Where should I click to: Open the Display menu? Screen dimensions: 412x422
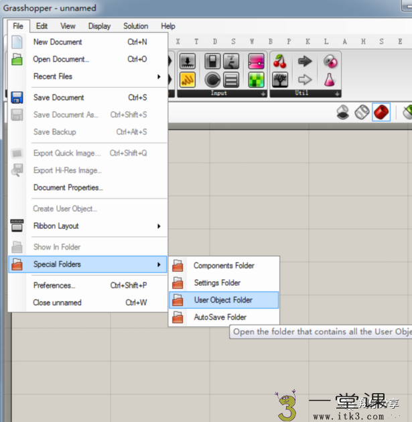[x=99, y=26]
